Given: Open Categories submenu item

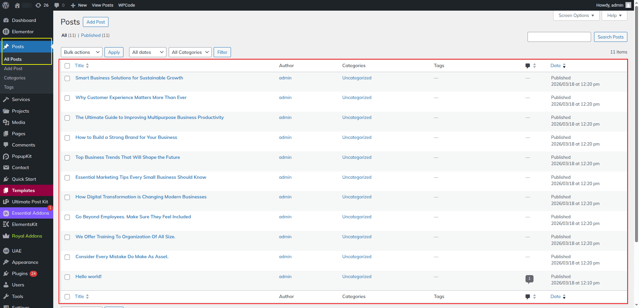Looking at the screenshot, I should click(x=15, y=78).
